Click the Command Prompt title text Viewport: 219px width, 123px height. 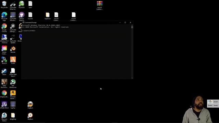(x=30, y=23)
